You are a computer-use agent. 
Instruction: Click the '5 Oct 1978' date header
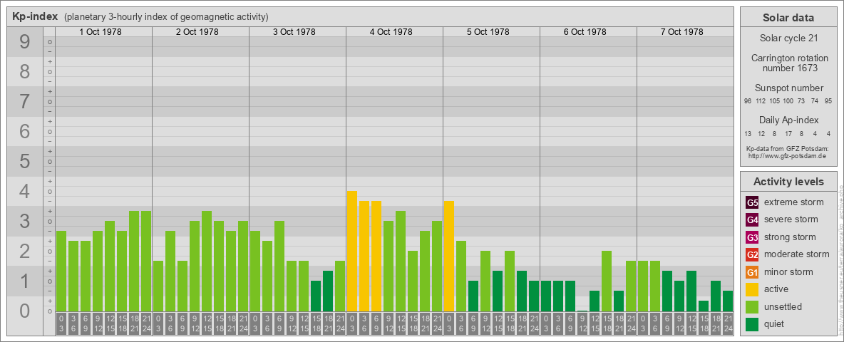[x=488, y=32]
